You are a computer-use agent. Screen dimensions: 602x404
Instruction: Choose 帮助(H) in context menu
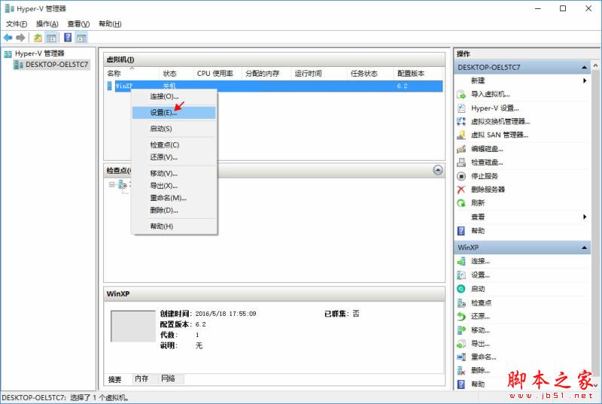[175, 226]
